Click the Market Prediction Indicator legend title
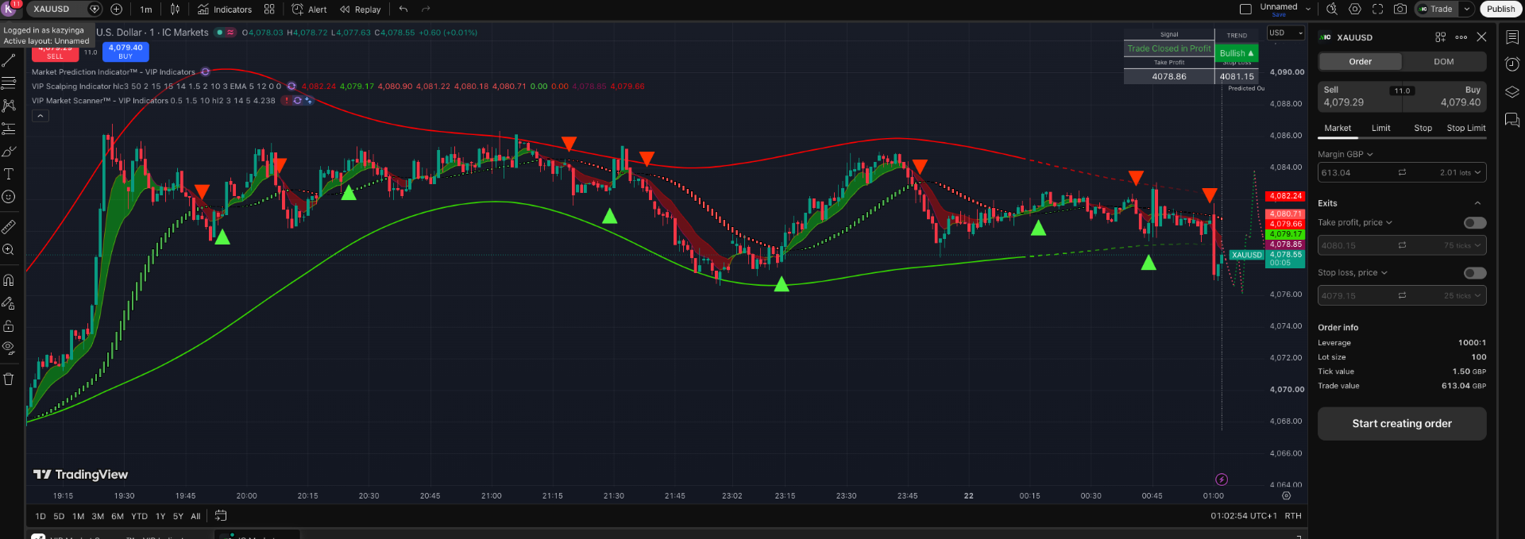 pyautogui.click(x=114, y=72)
